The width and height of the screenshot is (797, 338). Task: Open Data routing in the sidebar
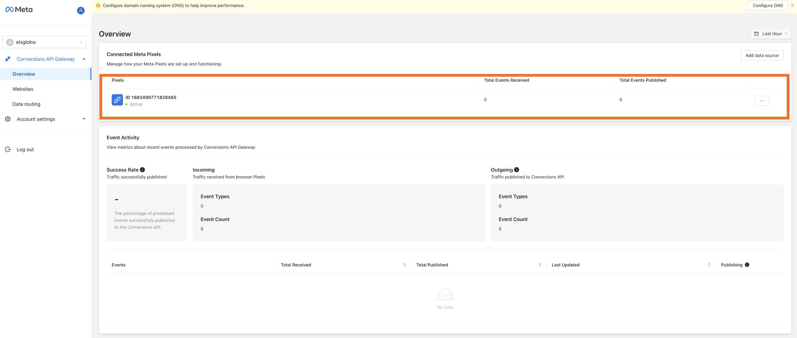[26, 104]
